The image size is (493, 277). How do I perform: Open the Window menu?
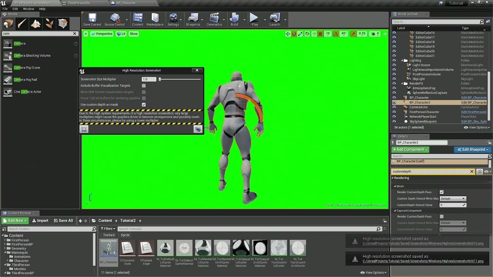coord(29,8)
